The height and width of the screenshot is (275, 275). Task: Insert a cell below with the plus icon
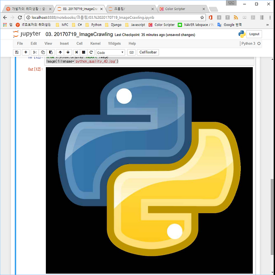pyautogui.click(x=26, y=52)
